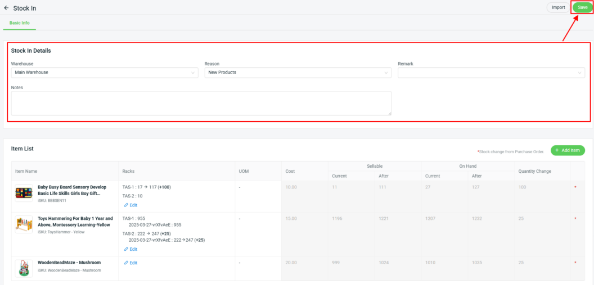Click the Import button
The width and height of the screenshot is (594, 285).
558,7
